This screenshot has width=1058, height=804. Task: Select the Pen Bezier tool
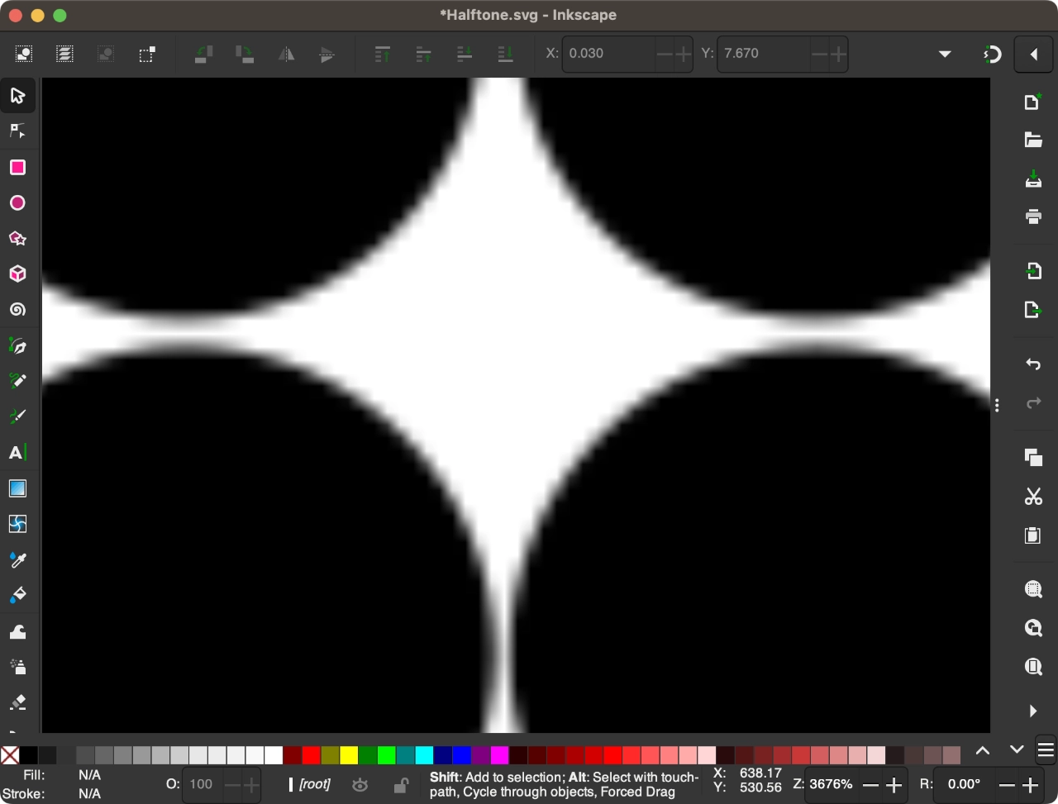coord(17,345)
